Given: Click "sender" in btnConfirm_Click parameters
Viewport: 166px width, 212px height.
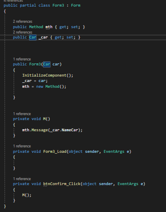Looking at the screenshot, I should coord(106,184).
